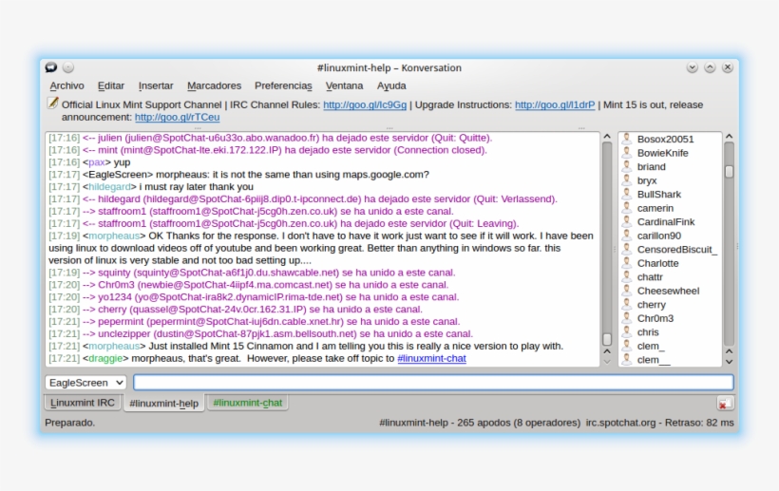This screenshot has width=779, height=491.
Task: Click user icon beside chattr
Action: 626,276
